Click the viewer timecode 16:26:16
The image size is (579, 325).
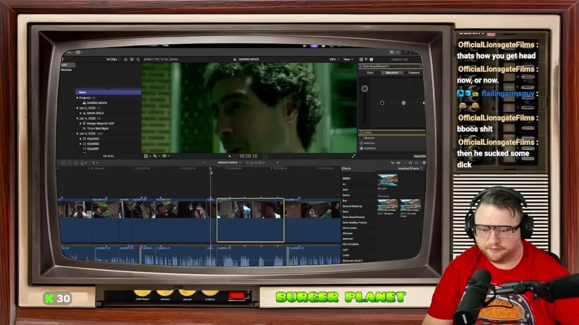click(248, 156)
